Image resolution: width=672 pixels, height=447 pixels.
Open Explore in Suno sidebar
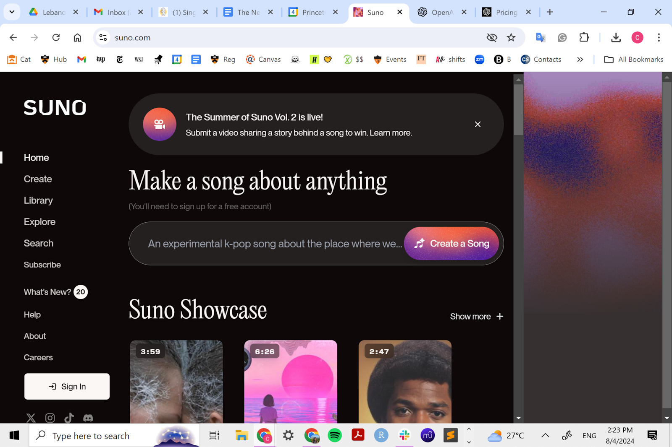(39, 222)
